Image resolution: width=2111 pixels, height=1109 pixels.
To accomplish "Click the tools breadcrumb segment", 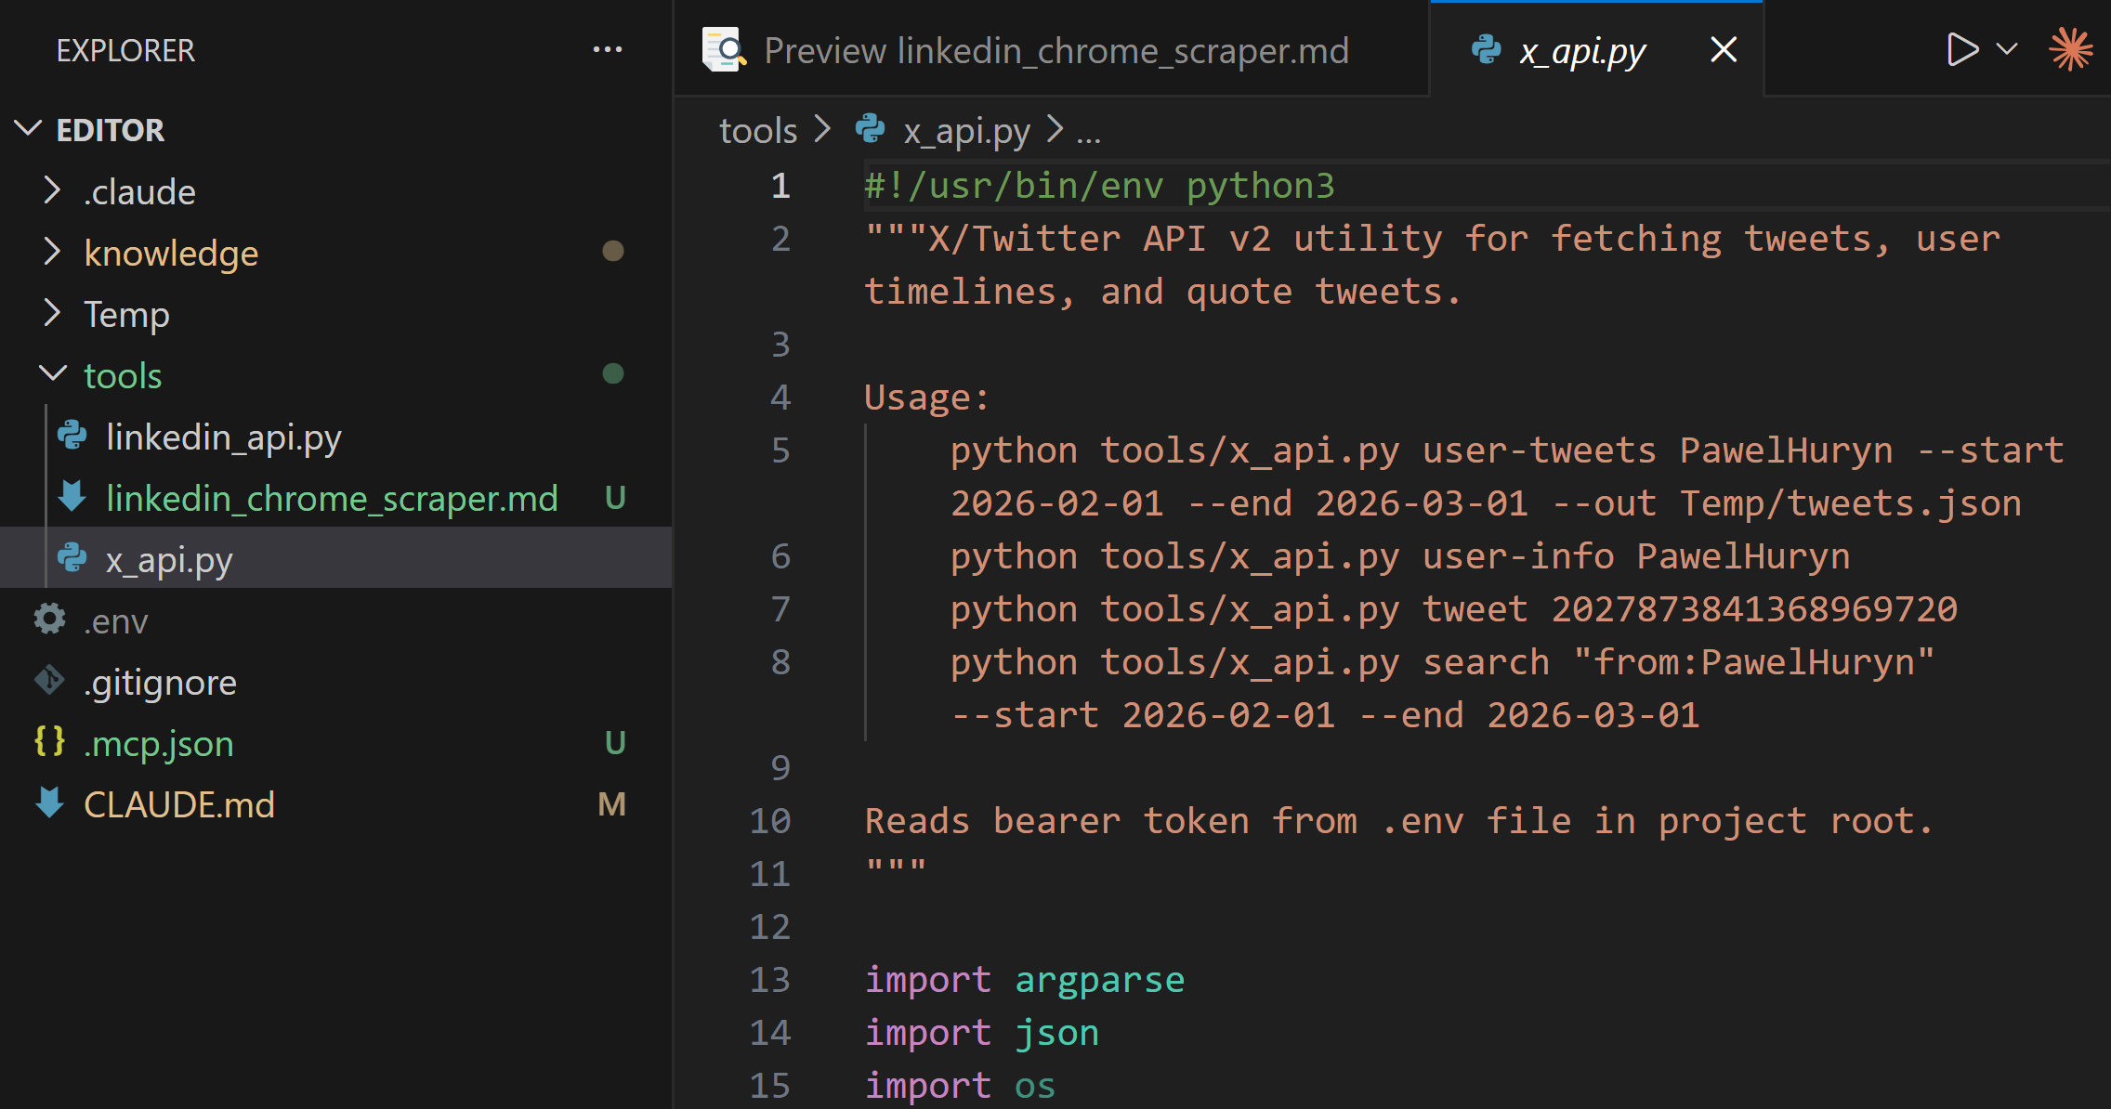I will point(757,131).
